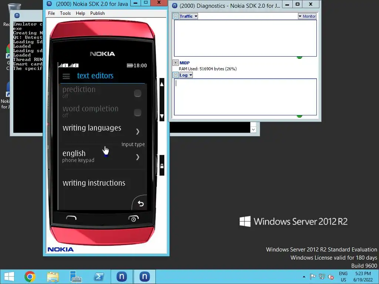
Task: Switch to first Nokia SDK taskbar item
Action: click(x=121, y=277)
